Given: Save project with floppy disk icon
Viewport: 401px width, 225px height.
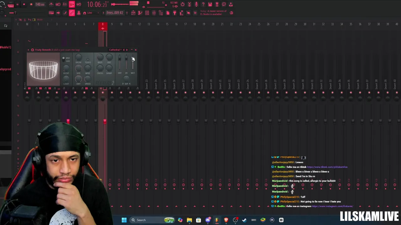Looking at the screenshot, I should tap(210, 4).
